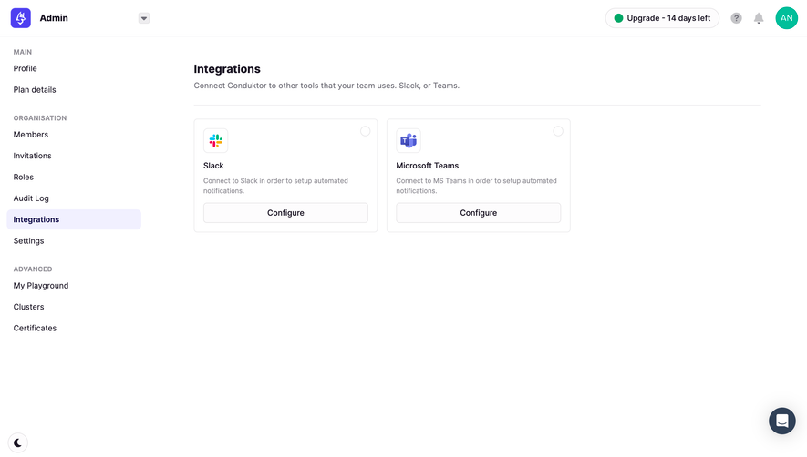Image resolution: width=807 pixels, height=457 pixels.
Task: Toggle dark mode moon icon
Action: tap(17, 442)
